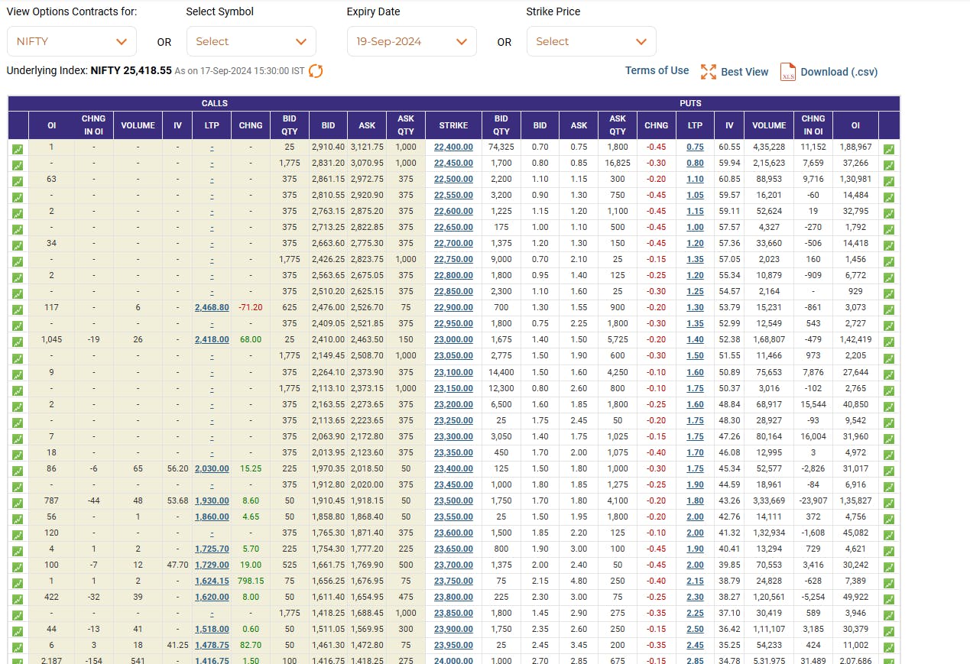The image size is (970, 664).
Task: Click the Download CSV file icon
Action: point(788,72)
